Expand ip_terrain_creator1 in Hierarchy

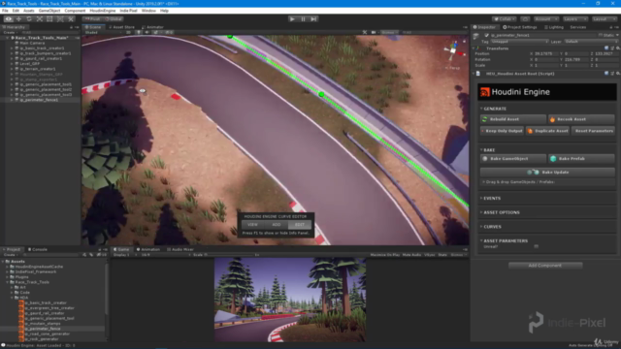(12, 69)
